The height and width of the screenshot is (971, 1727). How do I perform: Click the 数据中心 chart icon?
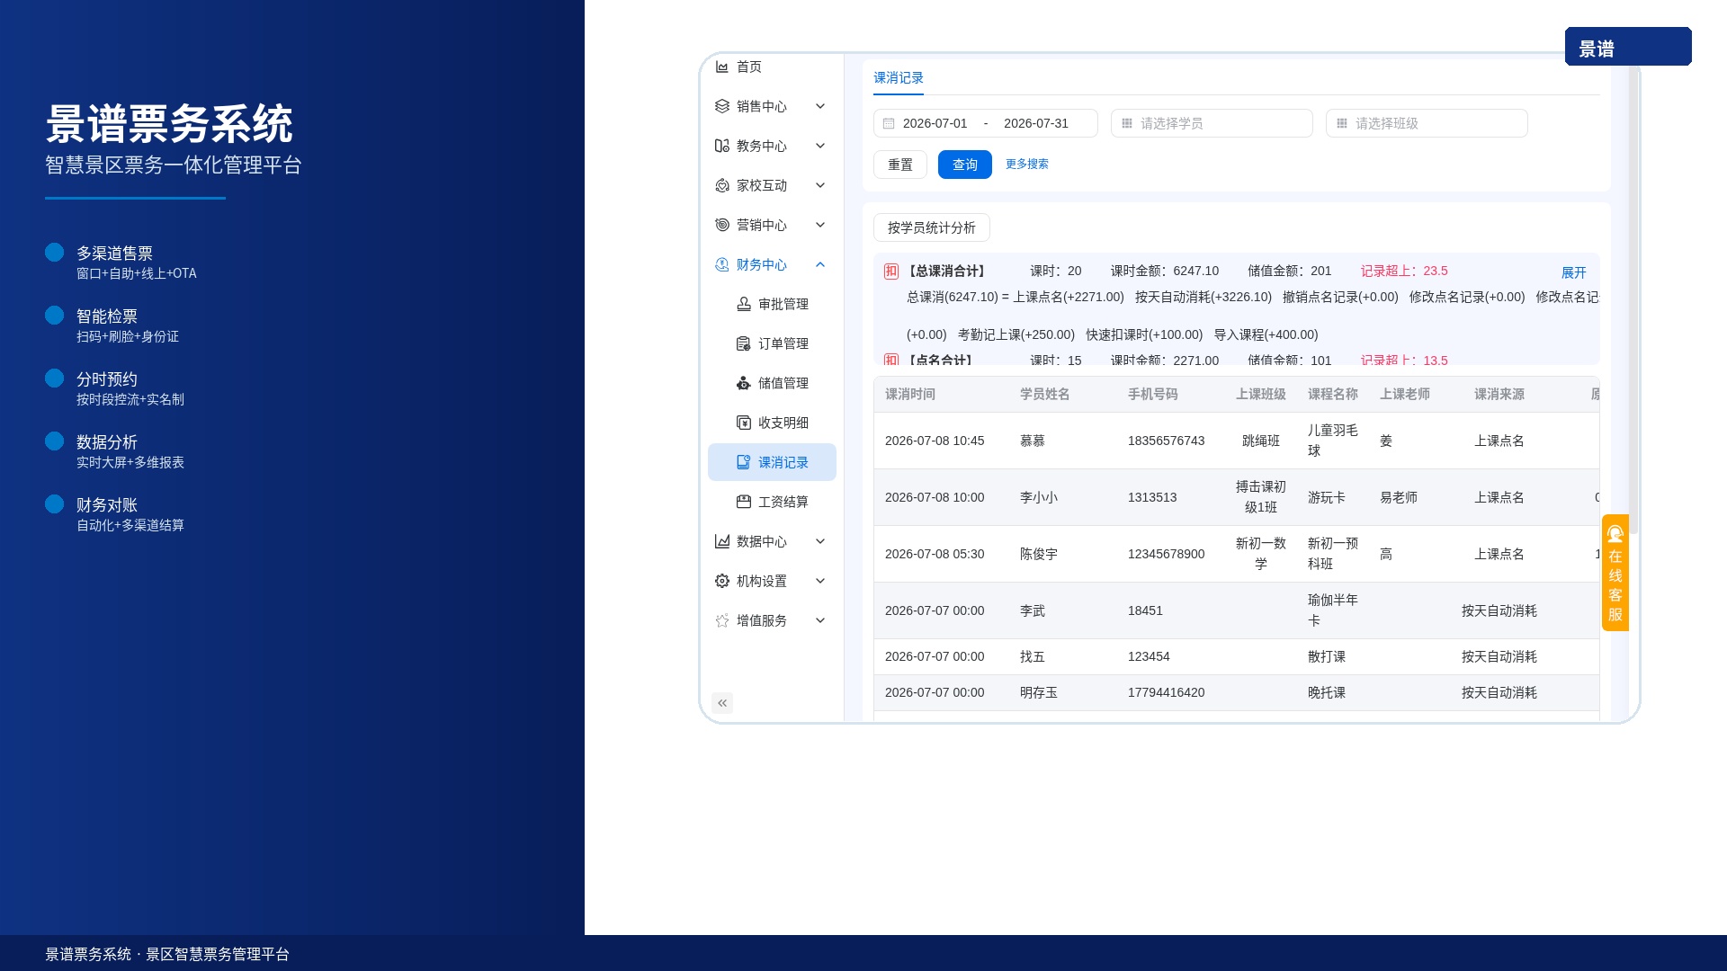pos(721,541)
